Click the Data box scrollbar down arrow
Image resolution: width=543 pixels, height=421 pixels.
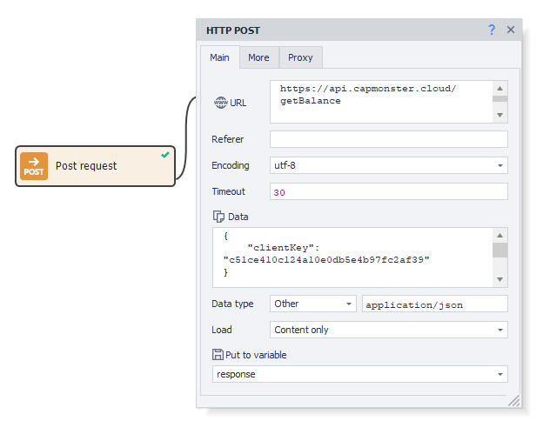click(x=500, y=279)
